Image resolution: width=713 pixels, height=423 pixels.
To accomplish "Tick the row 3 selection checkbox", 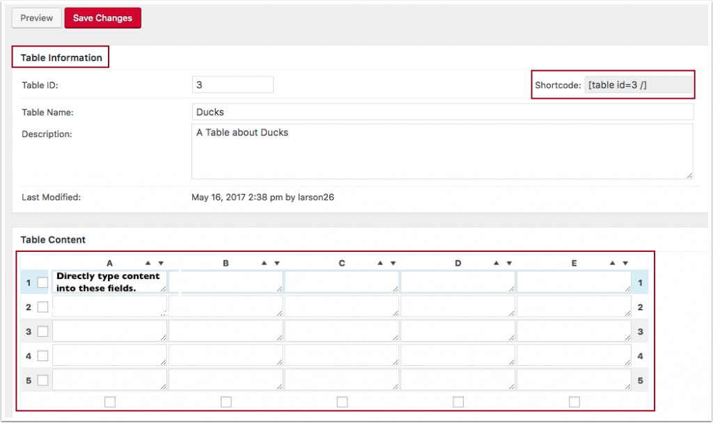I will click(42, 331).
